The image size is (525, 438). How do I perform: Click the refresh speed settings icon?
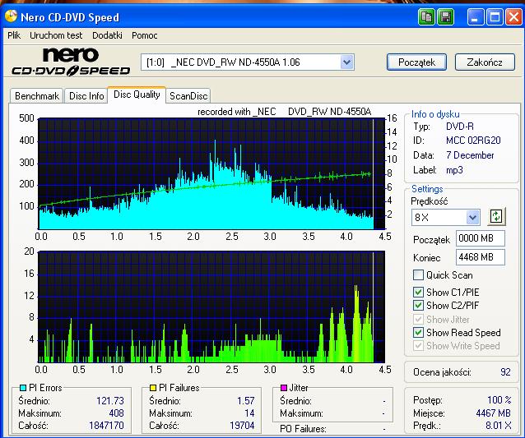pyautogui.click(x=496, y=216)
